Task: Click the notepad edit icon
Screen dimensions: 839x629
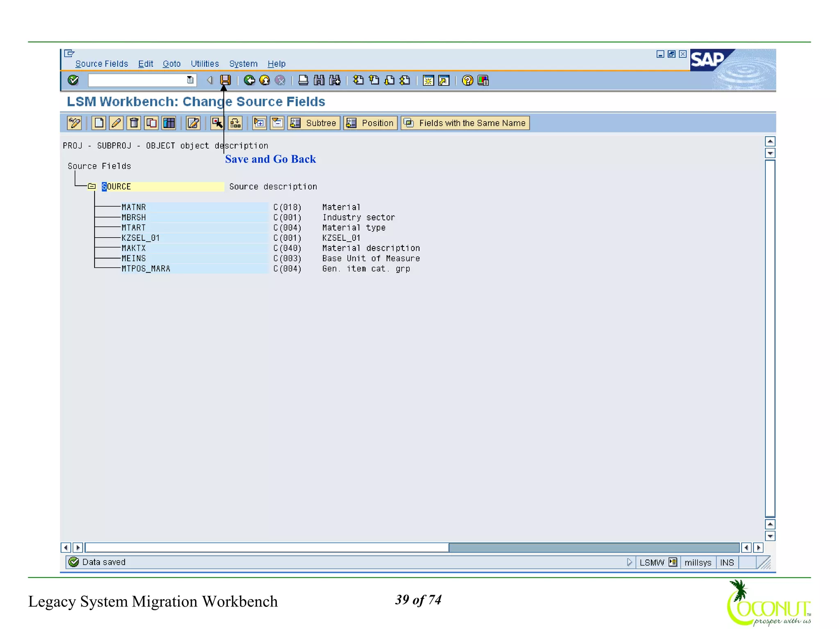Action: tap(193, 123)
